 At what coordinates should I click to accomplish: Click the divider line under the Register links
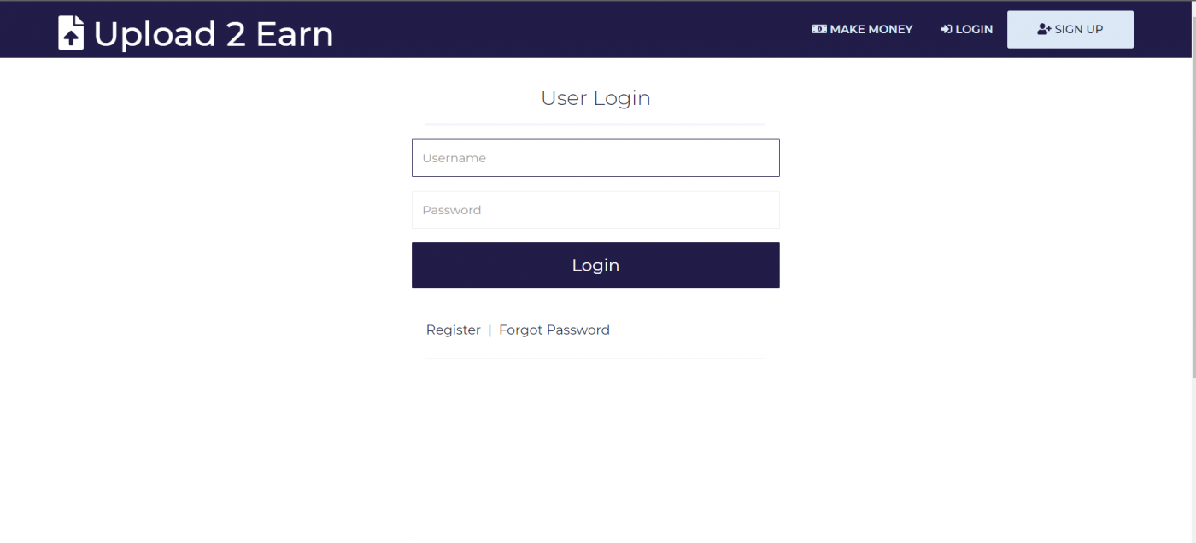[595, 359]
